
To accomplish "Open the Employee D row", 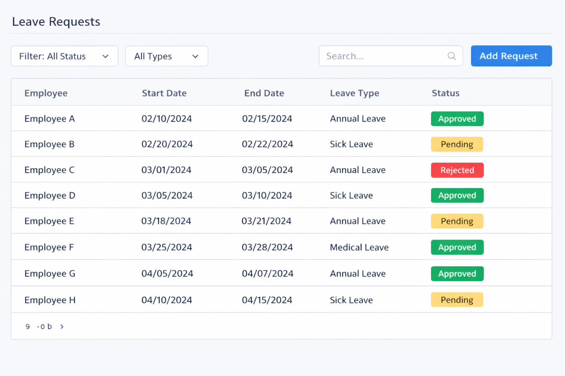I will click(x=50, y=195).
